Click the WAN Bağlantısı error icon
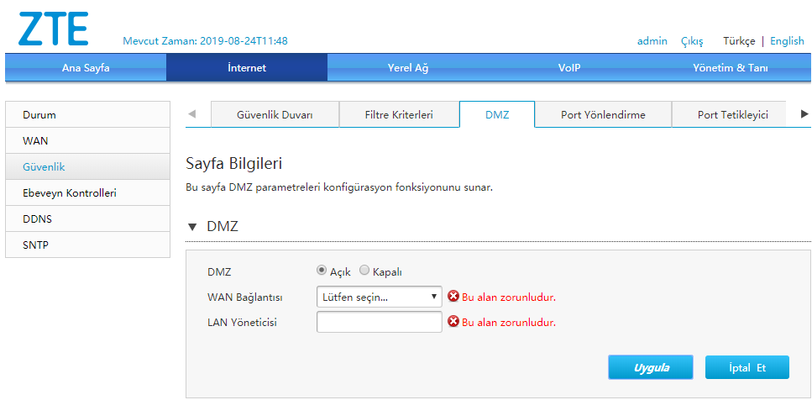 point(453,297)
